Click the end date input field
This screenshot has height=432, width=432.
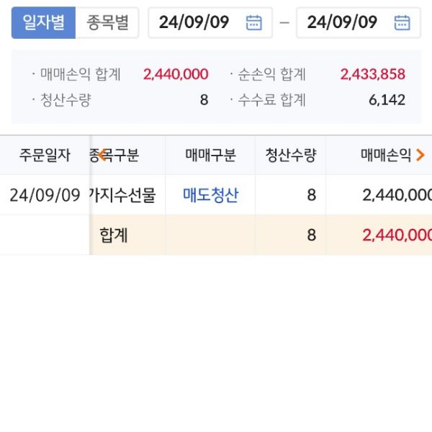click(343, 22)
